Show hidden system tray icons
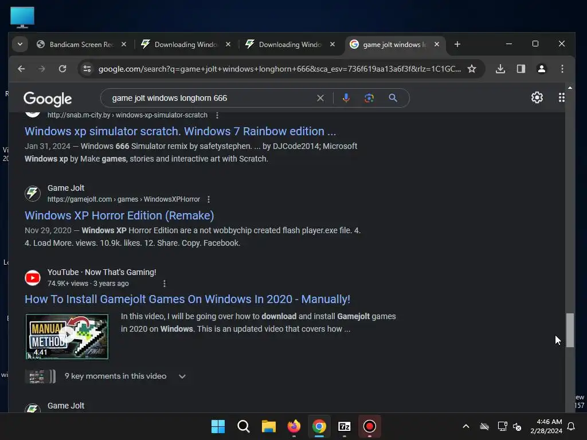Image resolution: width=587 pixels, height=440 pixels. pos(466,426)
